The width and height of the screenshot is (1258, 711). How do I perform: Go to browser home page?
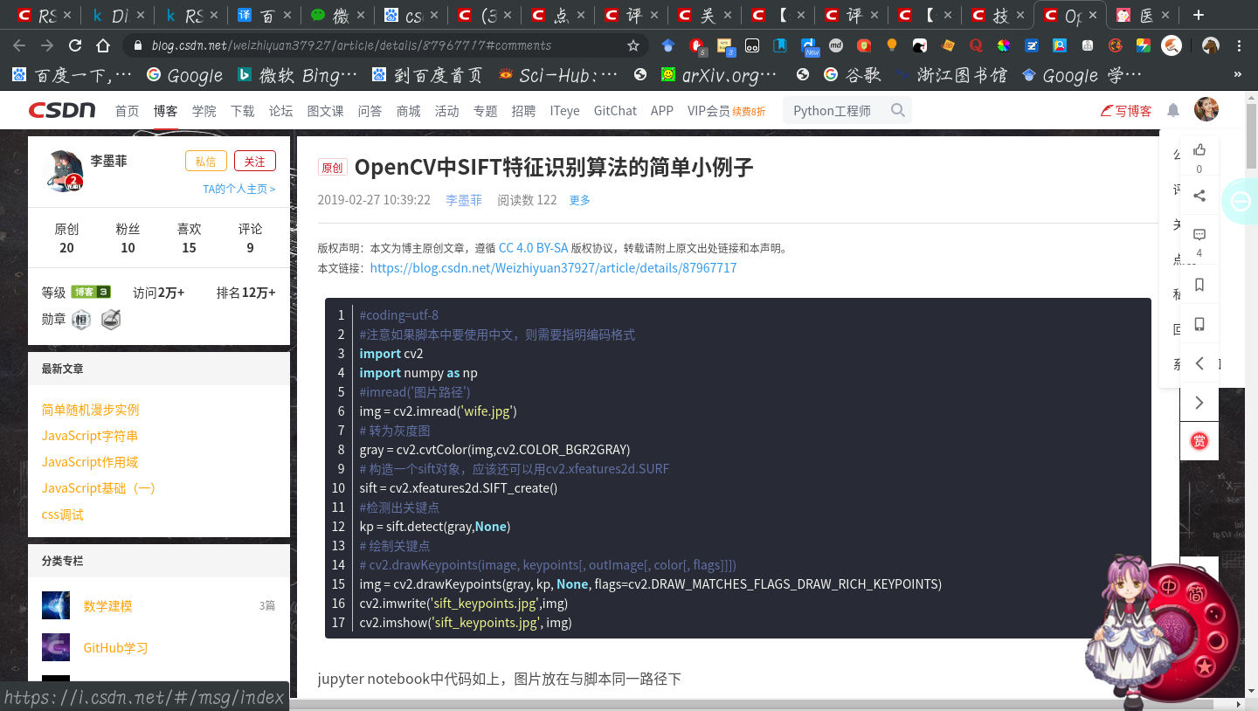(103, 45)
